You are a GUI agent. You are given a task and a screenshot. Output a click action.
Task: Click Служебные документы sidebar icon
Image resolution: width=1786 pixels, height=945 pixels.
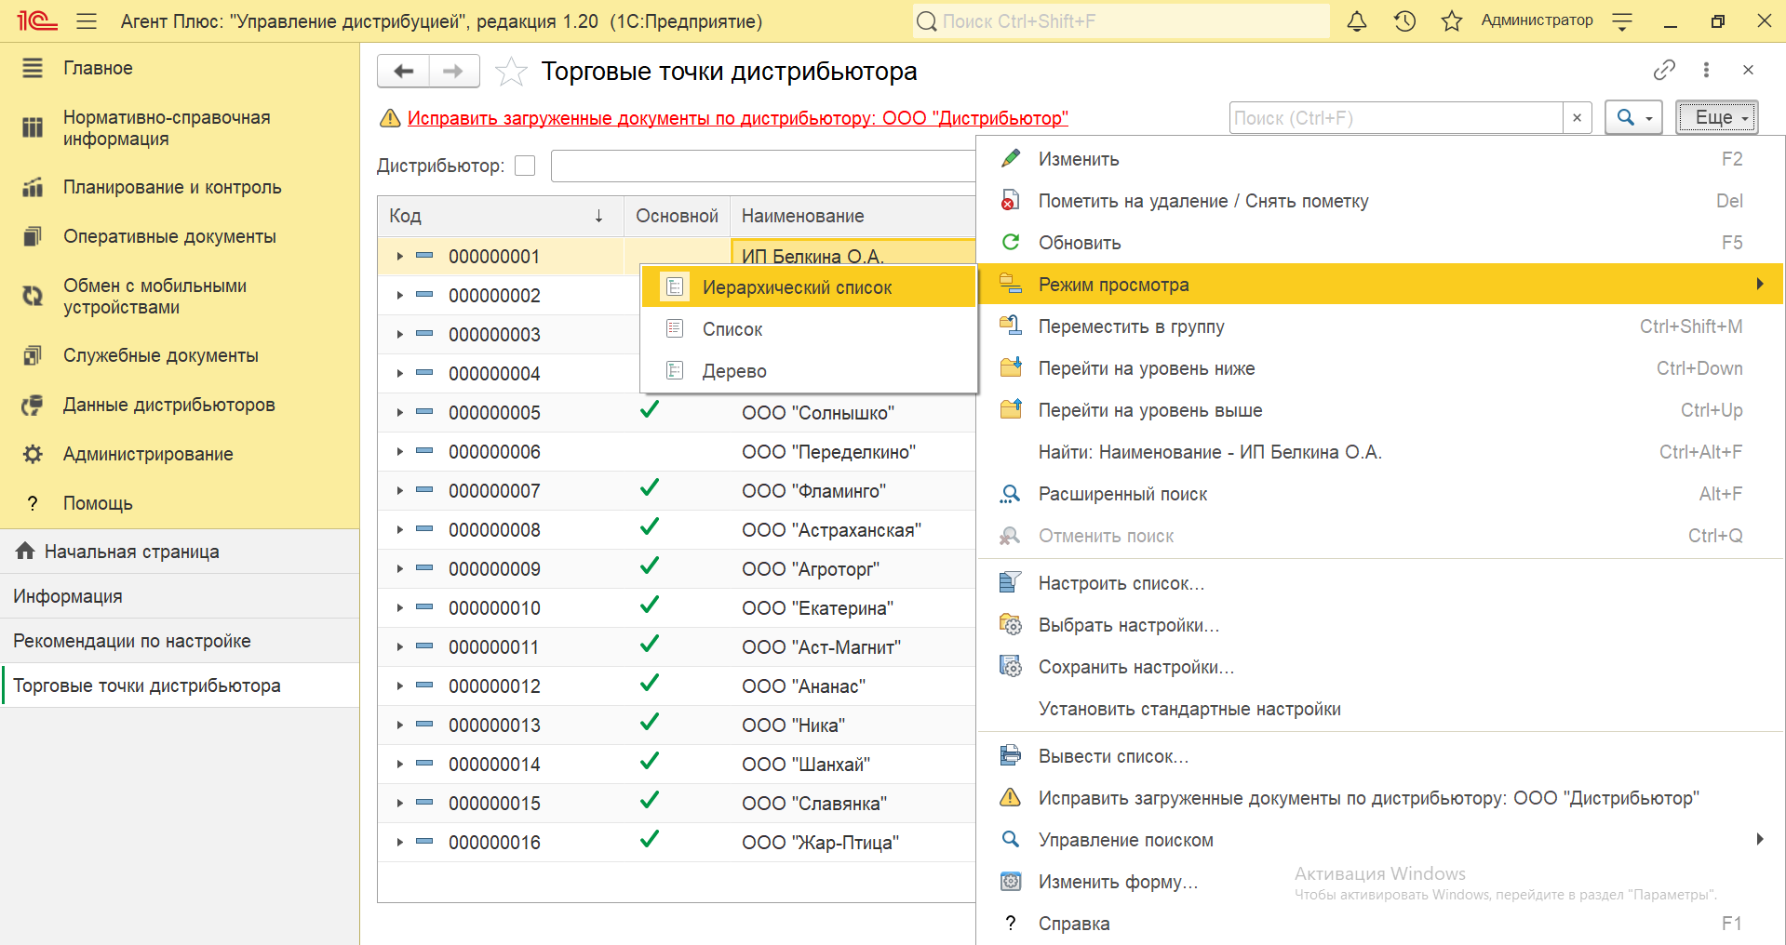(33, 355)
